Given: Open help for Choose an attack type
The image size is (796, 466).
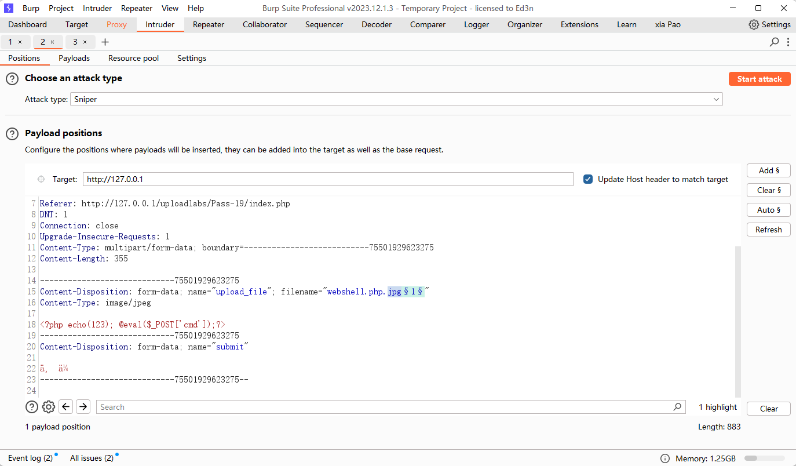Looking at the screenshot, I should [x=12, y=79].
